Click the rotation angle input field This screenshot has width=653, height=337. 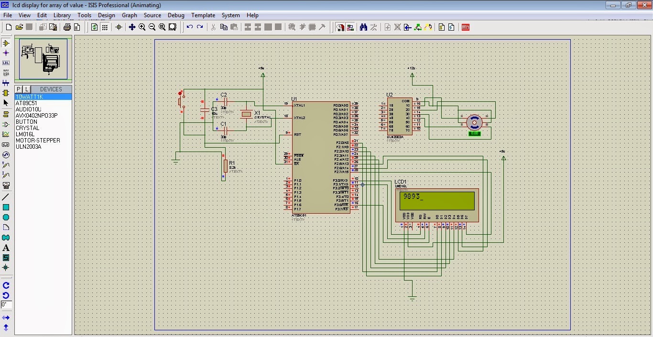[6, 304]
